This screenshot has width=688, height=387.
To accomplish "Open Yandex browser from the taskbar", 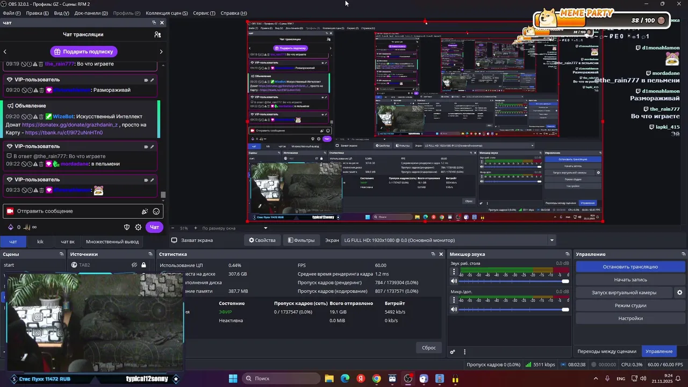I will 361,378.
